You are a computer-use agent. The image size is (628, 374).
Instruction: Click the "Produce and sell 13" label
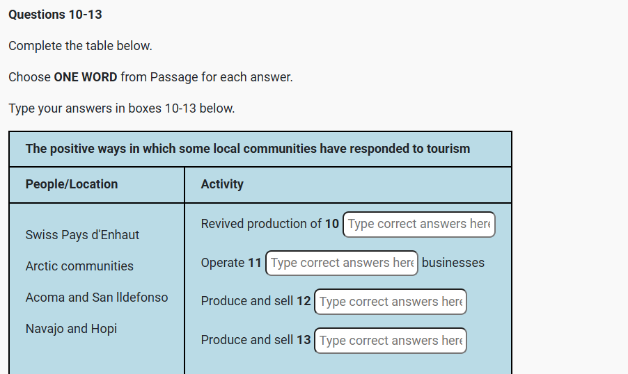pyautogui.click(x=255, y=340)
